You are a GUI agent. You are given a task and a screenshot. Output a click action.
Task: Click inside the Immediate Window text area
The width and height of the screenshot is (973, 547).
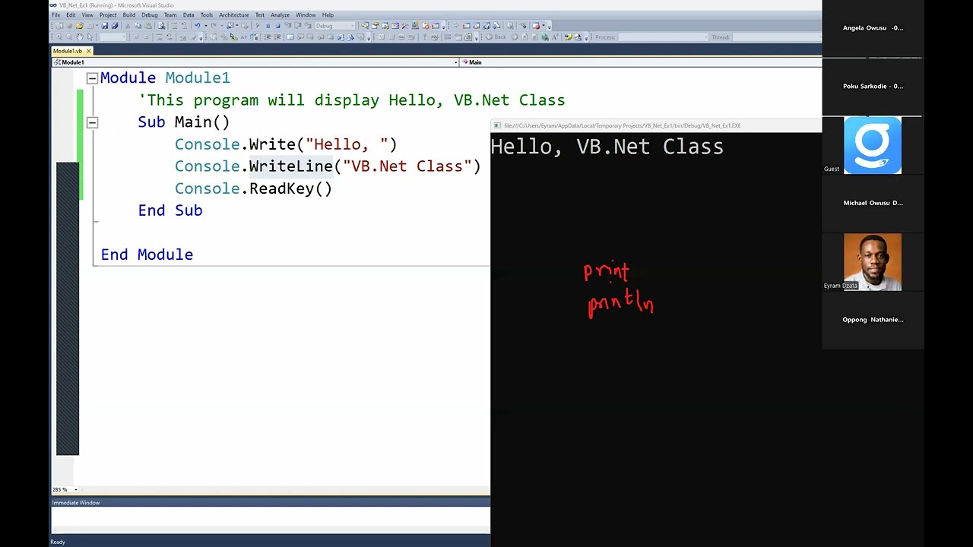(x=271, y=517)
